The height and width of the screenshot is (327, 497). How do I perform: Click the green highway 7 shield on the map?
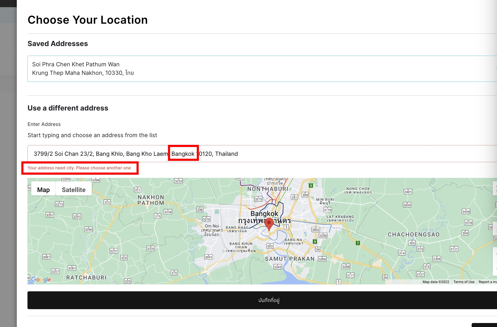tap(358, 243)
